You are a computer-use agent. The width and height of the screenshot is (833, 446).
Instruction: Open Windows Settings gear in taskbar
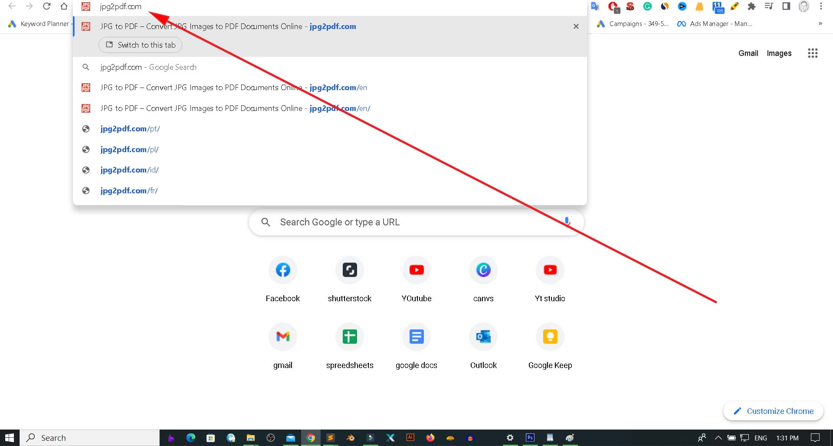[510, 438]
